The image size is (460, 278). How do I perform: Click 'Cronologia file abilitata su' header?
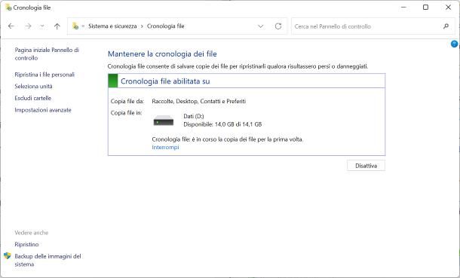click(x=165, y=81)
